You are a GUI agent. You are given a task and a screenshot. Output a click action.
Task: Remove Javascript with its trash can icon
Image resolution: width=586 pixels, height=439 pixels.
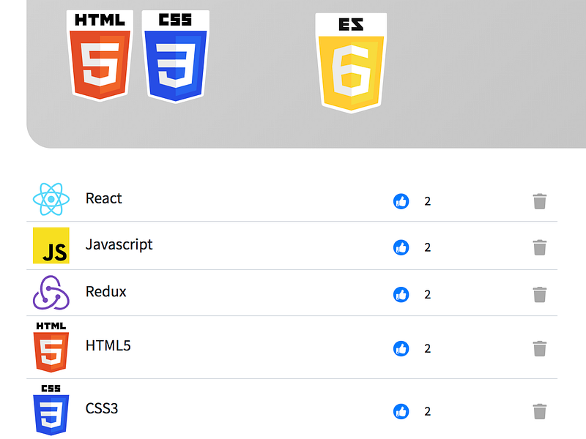coord(540,247)
